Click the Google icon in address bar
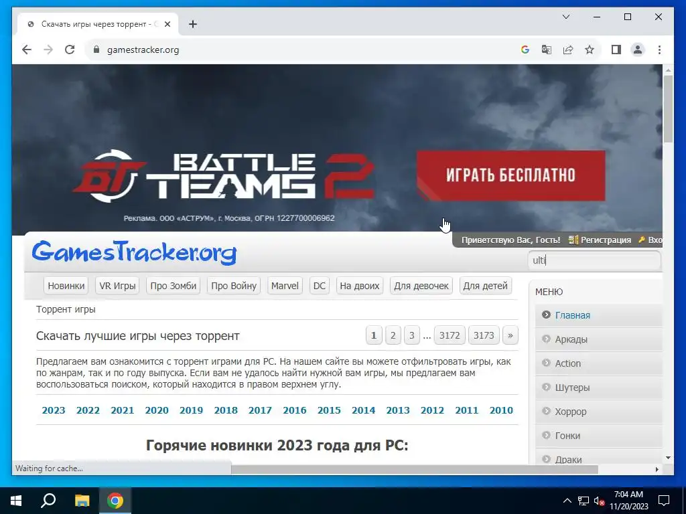686x514 pixels. pos(525,50)
